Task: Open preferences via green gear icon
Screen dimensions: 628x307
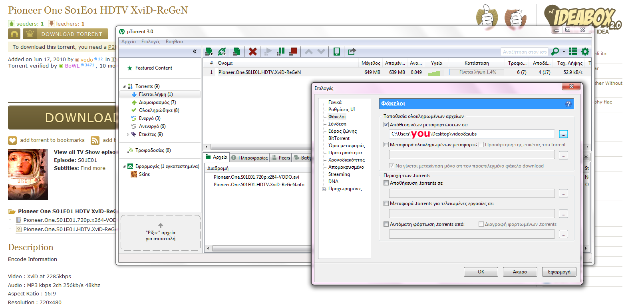Action: [585, 52]
